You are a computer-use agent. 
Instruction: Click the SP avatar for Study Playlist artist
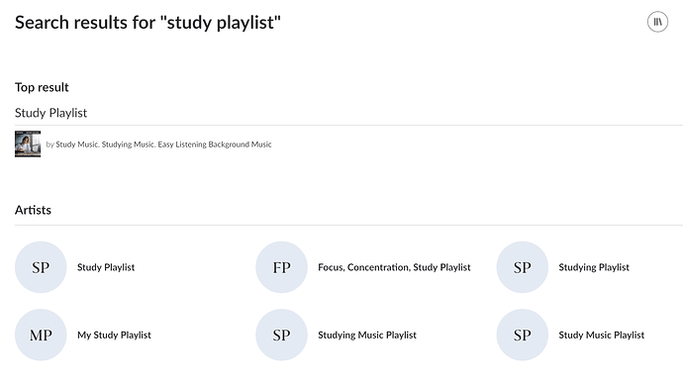tap(41, 267)
